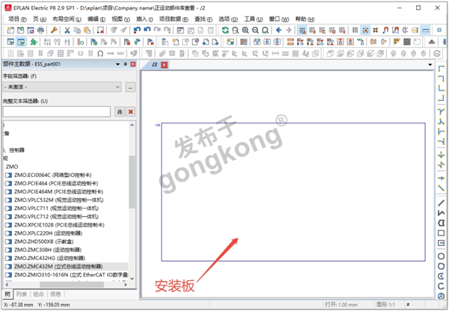The height and width of the screenshot is (311, 449).
Task: Click the Print icon in toolbar
Action: 40,30
